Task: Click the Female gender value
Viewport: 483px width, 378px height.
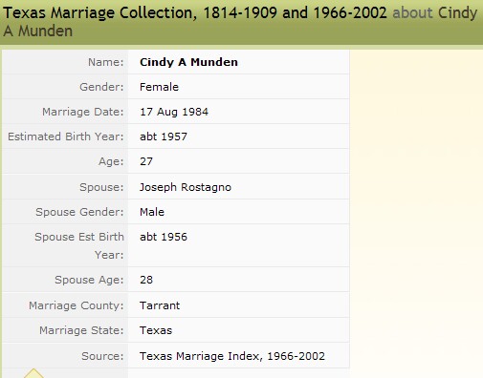Action: tap(159, 87)
